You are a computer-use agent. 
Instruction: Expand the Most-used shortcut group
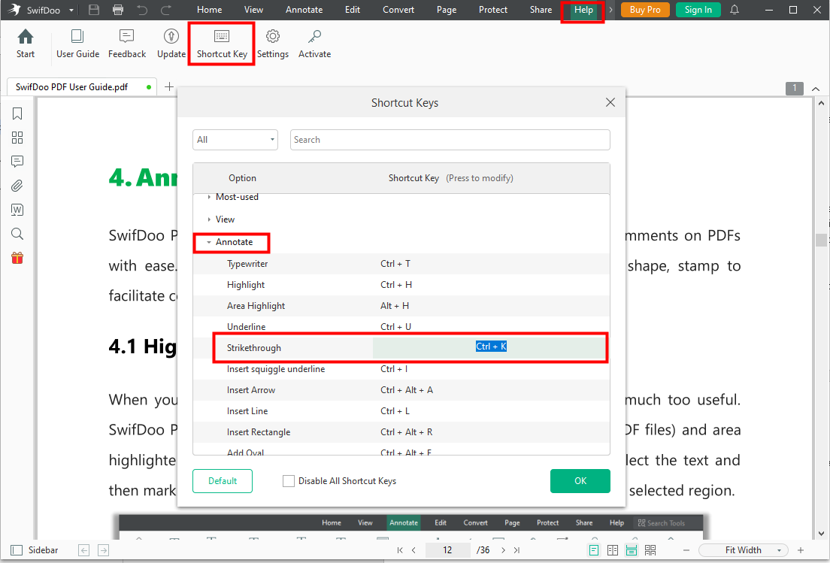pyautogui.click(x=209, y=197)
